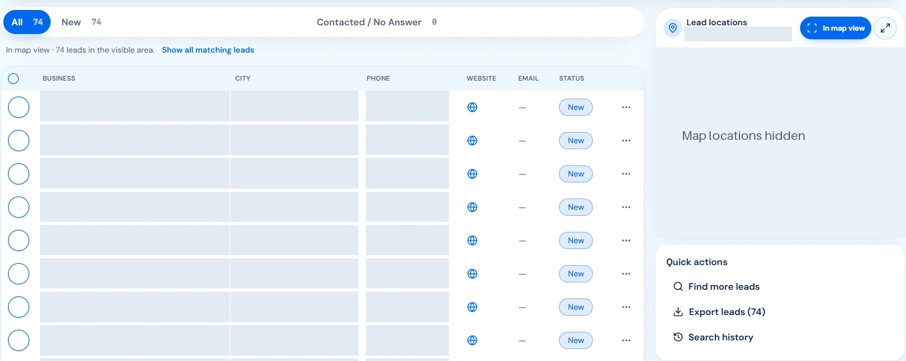Toggle the In map view button
The width and height of the screenshot is (906, 361).
[x=835, y=28]
